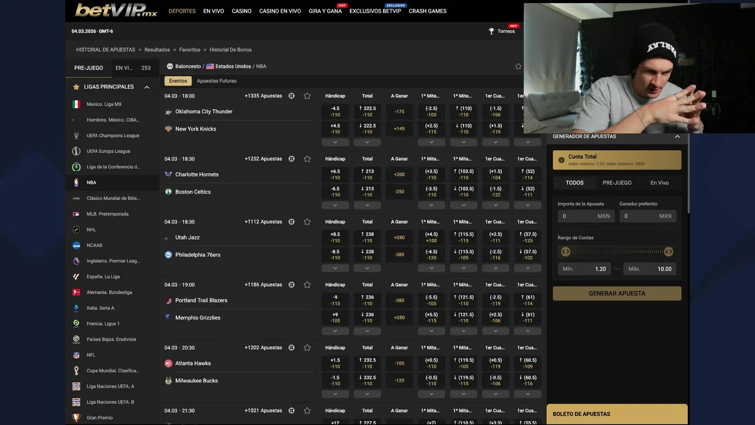Open stats icon for Jazz vs 76ers
755x425 pixels.
click(x=291, y=222)
